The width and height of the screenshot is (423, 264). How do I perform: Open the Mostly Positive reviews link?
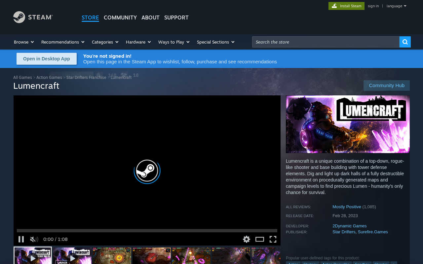(347, 207)
